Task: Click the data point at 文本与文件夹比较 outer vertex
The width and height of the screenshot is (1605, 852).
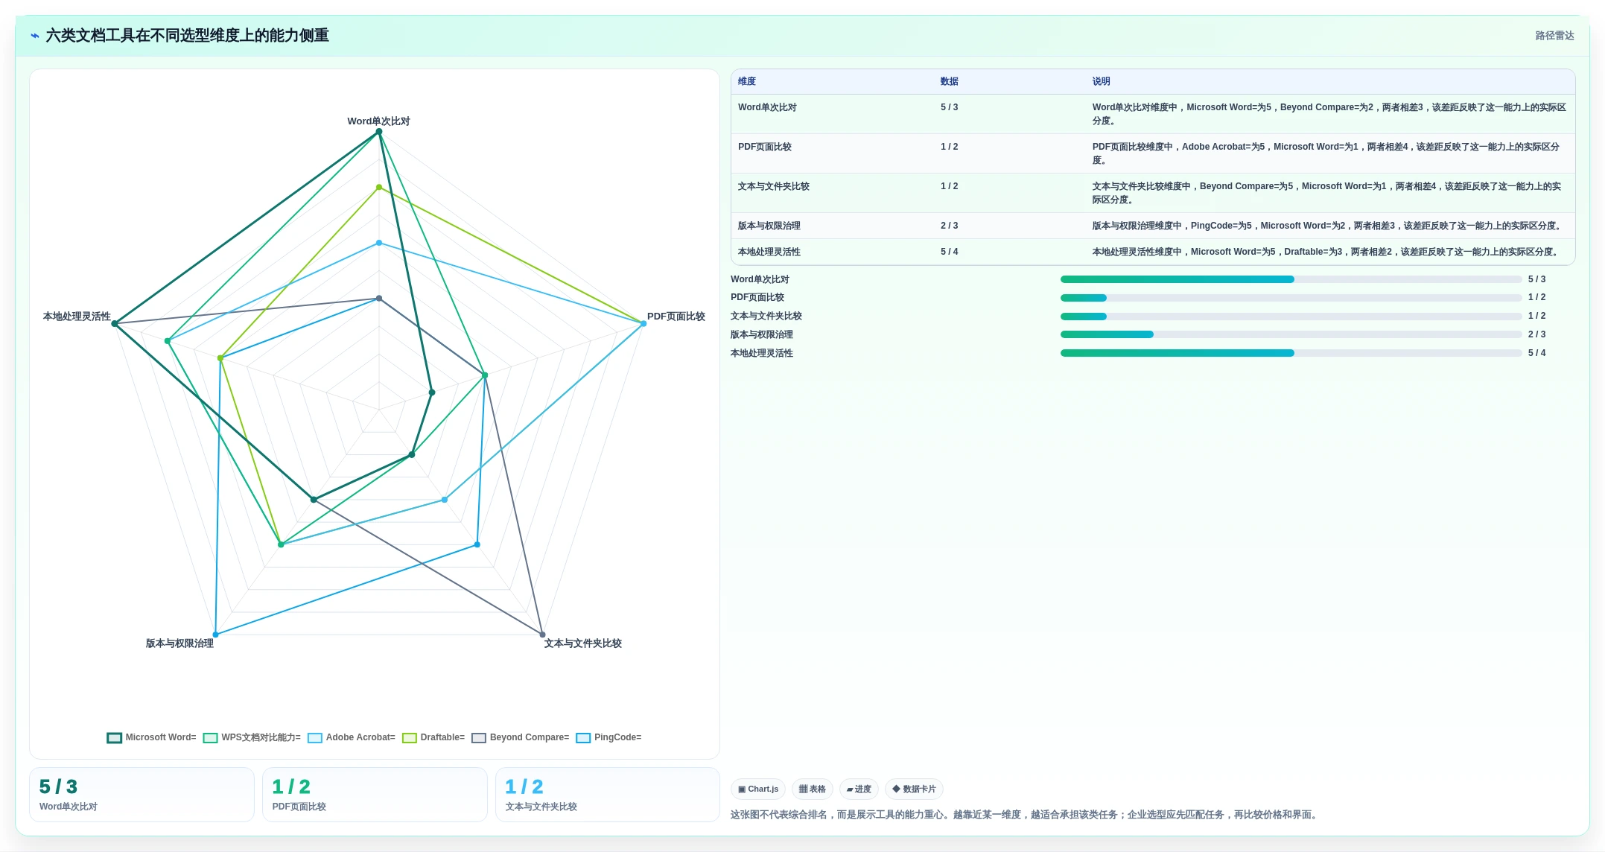Action: click(542, 635)
